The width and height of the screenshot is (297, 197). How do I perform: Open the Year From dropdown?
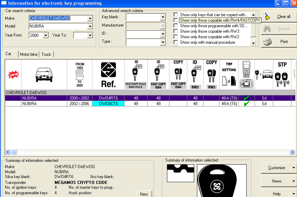pyautogui.click(x=46, y=35)
